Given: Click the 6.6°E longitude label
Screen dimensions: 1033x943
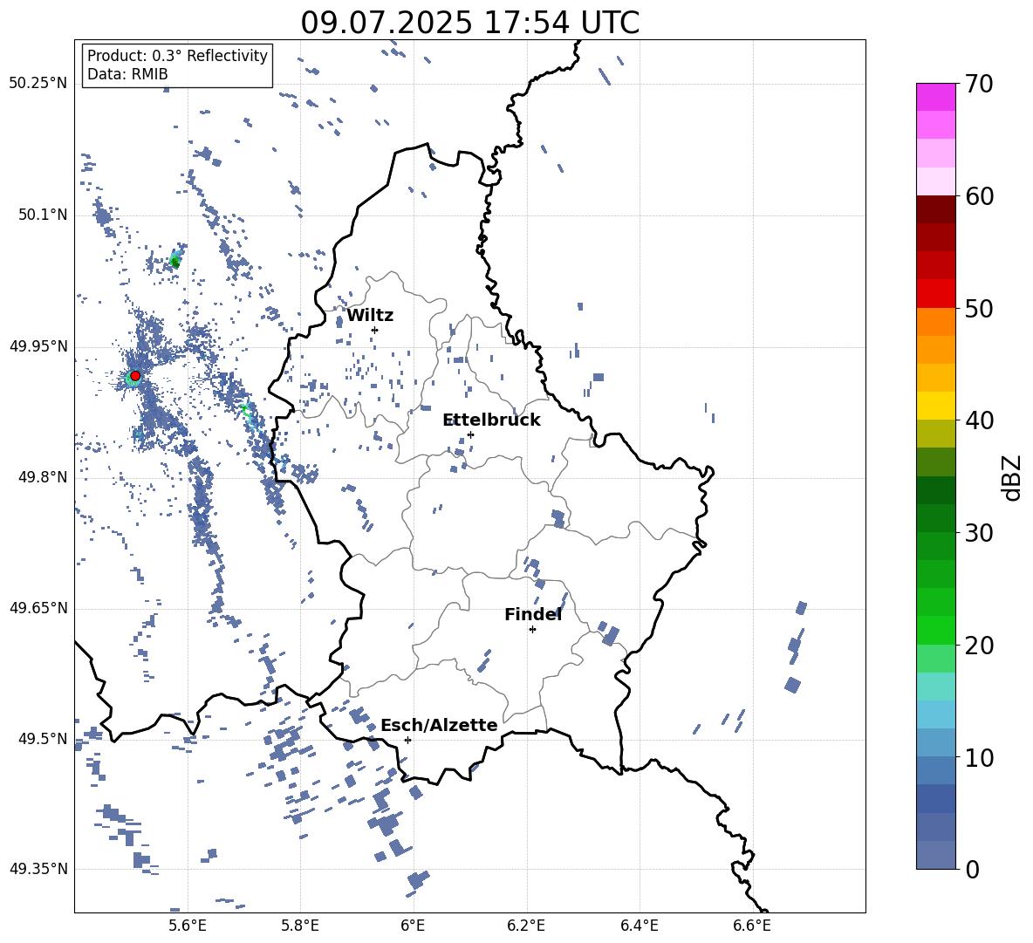Looking at the screenshot, I should tap(752, 926).
